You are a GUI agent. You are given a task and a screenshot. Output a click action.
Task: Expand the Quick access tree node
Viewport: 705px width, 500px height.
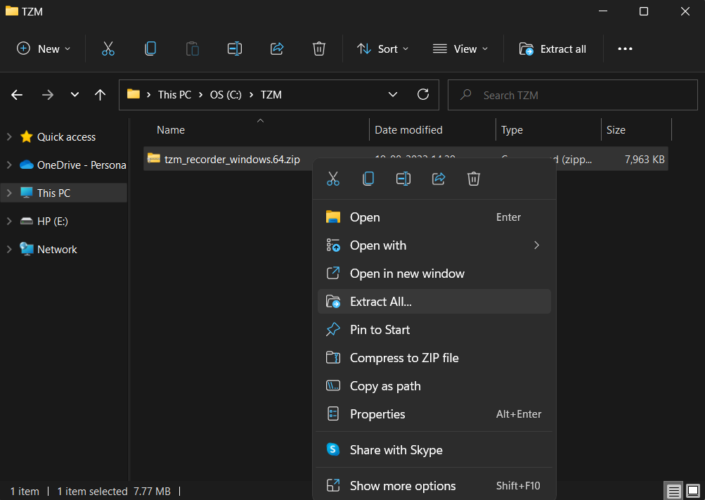click(x=9, y=137)
